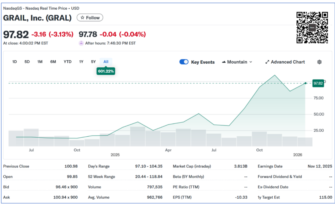The height and width of the screenshot is (206, 335).
Task: Click the Advanced Chart expand arrows icon
Action: 267,62
